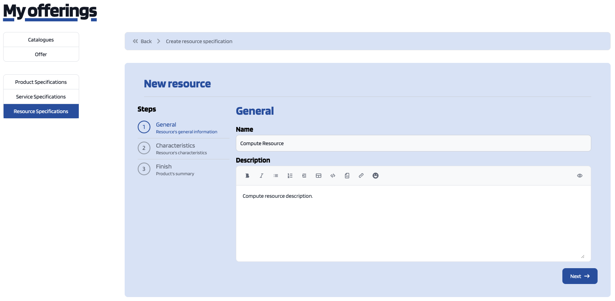Go to Service Specifications

[x=41, y=97]
